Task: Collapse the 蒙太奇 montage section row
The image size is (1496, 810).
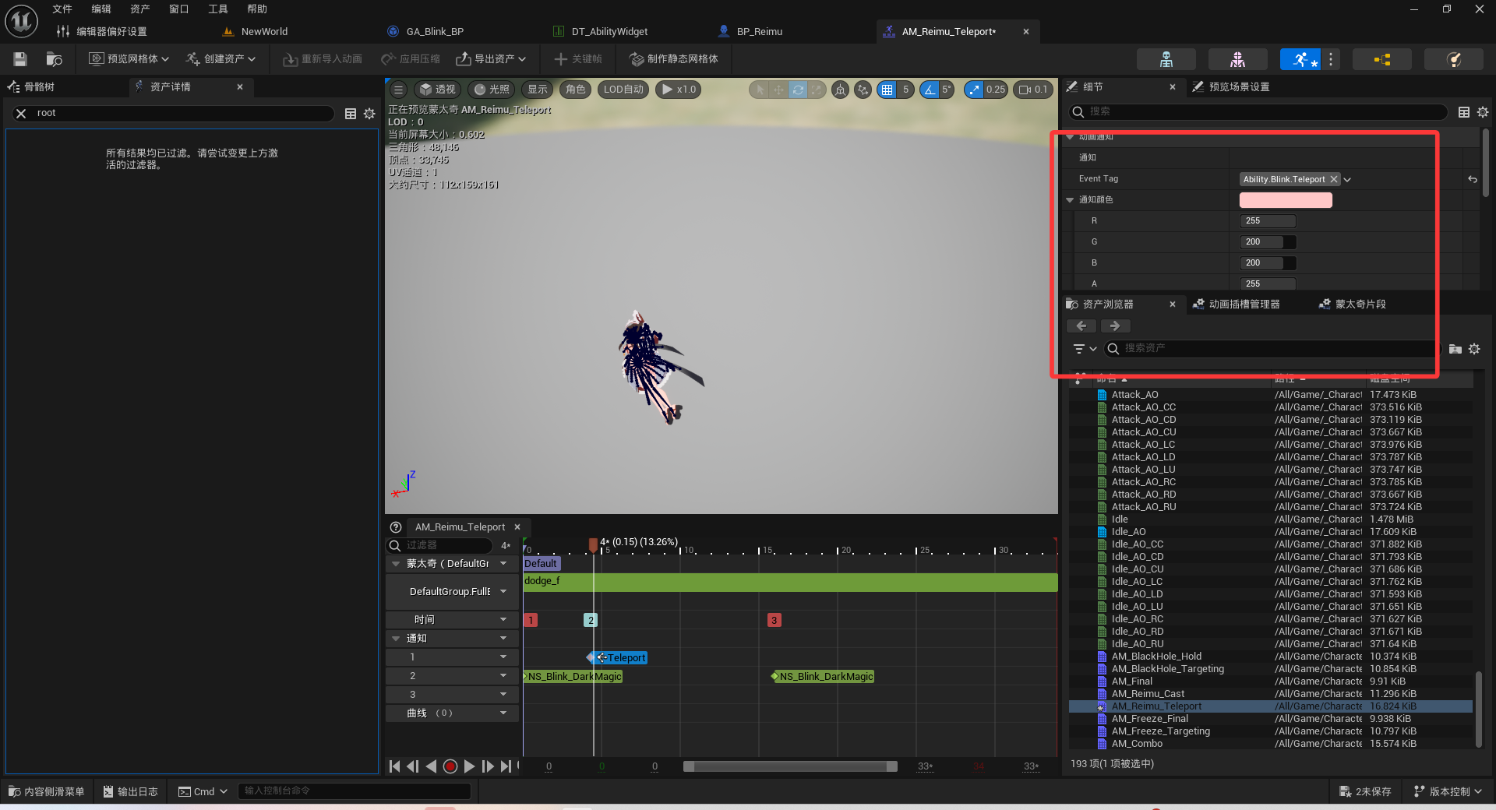Action: (396, 564)
